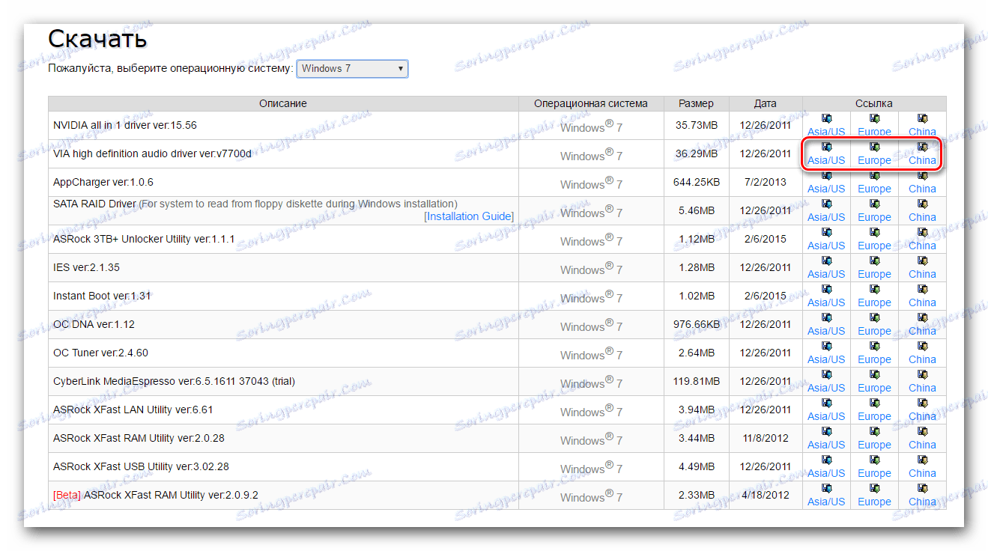
Task: Click the Ссылка column header
Action: coord(874,103)
